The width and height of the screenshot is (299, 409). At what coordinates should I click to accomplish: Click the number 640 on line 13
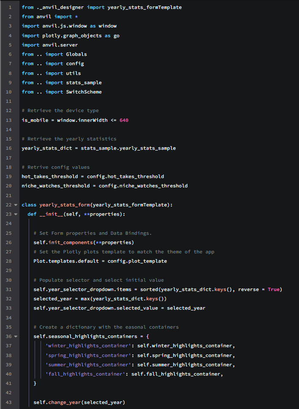tap(124, 120)
